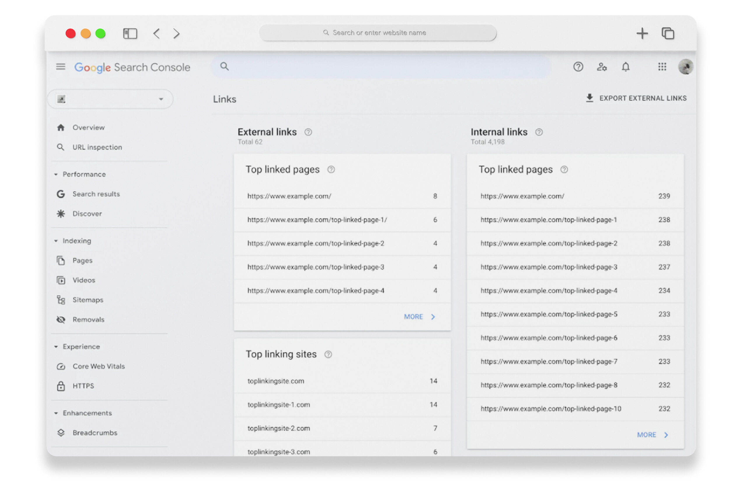Open the Help question mark icon
This screenshot has height=481, width=747.
point(578,67)
